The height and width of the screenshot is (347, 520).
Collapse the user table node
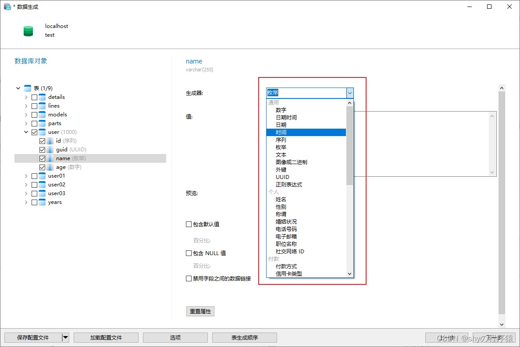[x=26, y=132]
